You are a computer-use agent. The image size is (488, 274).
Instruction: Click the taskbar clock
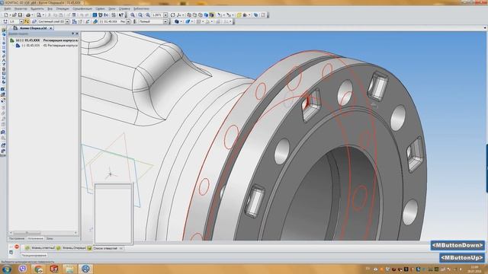(x=474, y=269)
